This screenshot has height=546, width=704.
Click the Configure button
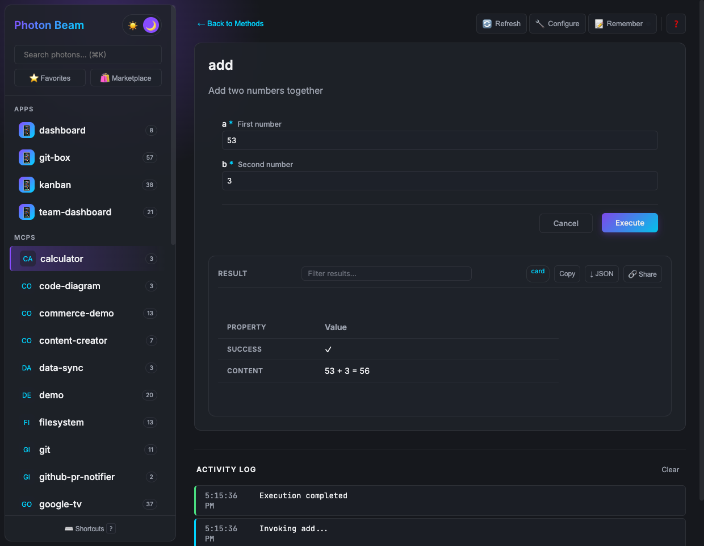click(557, 24)
